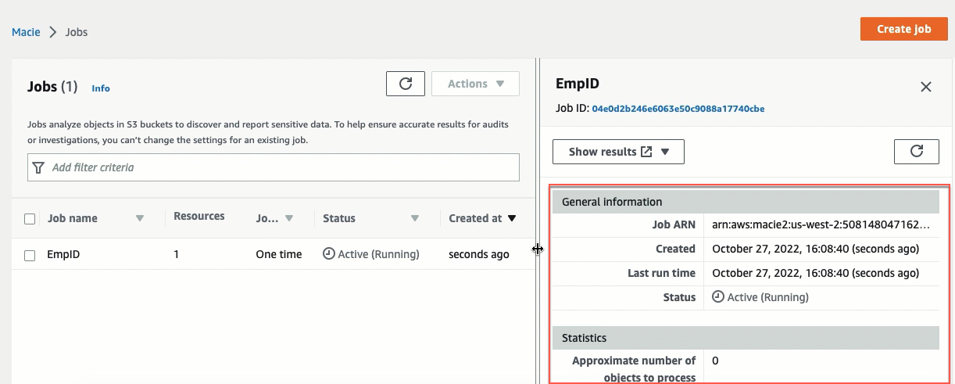This screenshot has width=955, height=384.
Task: Expand the Show results dropdown arrow
Action: tap(665, 152)
